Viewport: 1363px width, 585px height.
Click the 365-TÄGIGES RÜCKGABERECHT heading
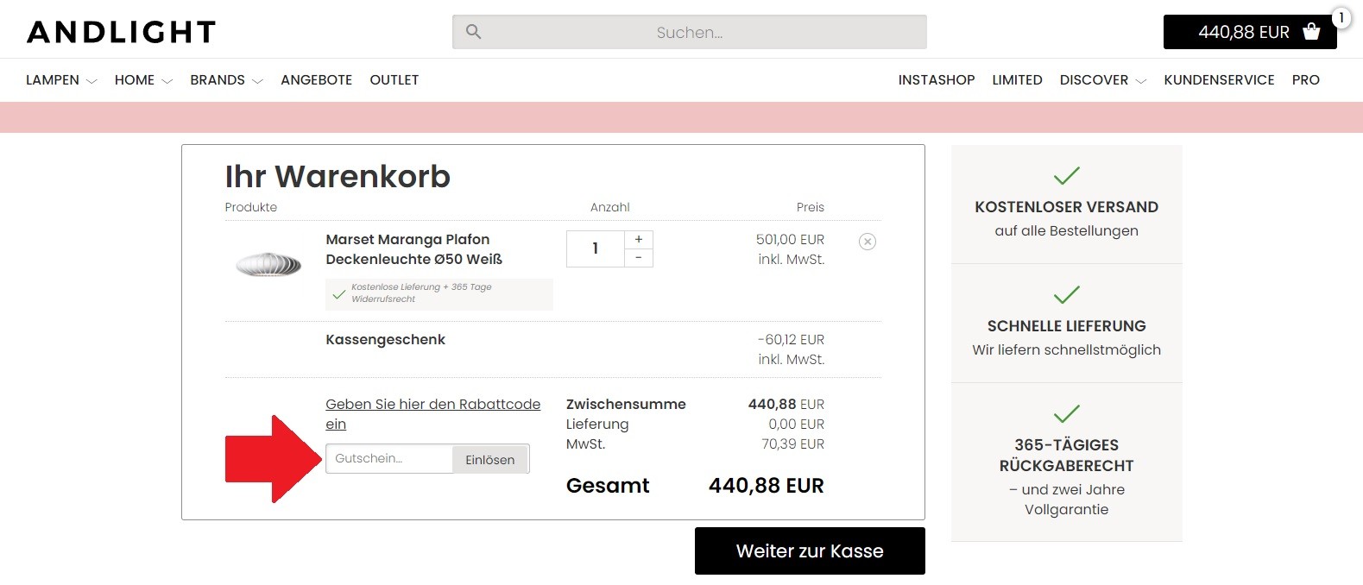1067,456
